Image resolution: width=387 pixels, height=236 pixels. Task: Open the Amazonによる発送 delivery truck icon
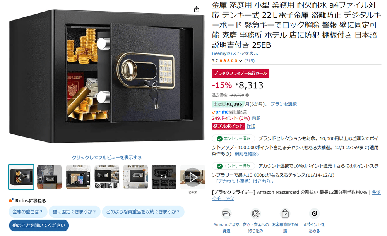pos(226,214)
